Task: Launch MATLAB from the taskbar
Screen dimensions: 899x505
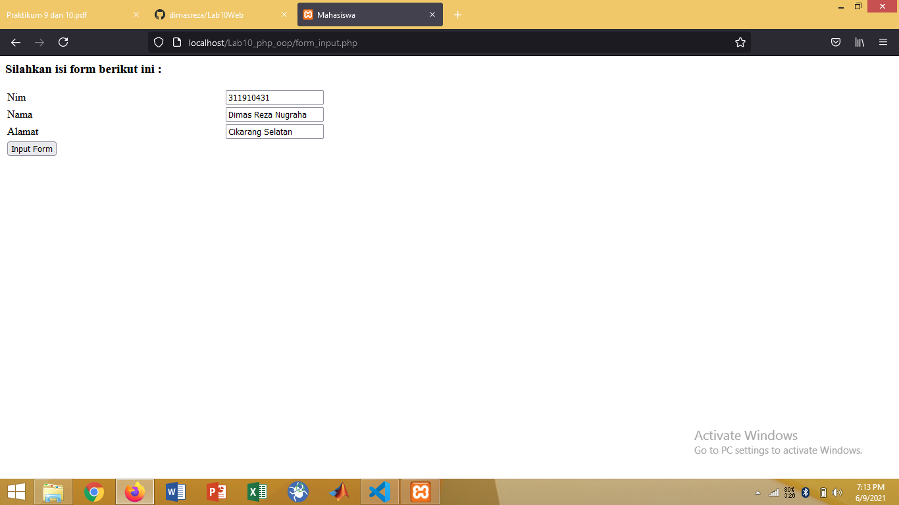Action: [339, 491]
